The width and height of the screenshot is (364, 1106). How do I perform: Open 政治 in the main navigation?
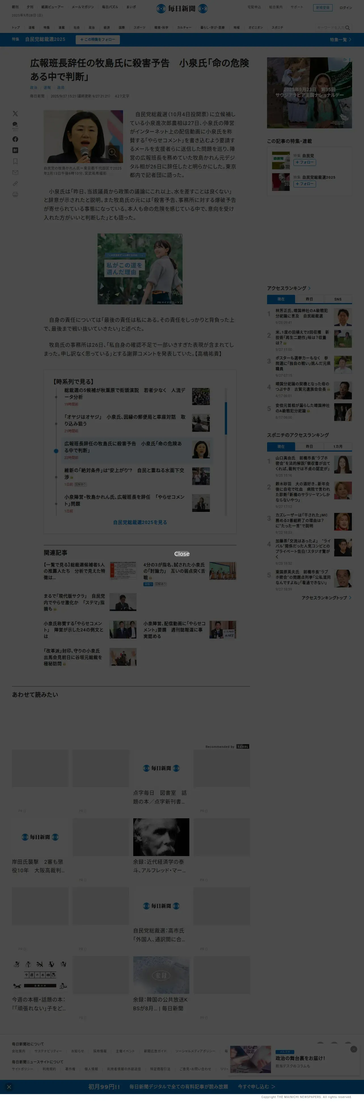click(92, 28)
